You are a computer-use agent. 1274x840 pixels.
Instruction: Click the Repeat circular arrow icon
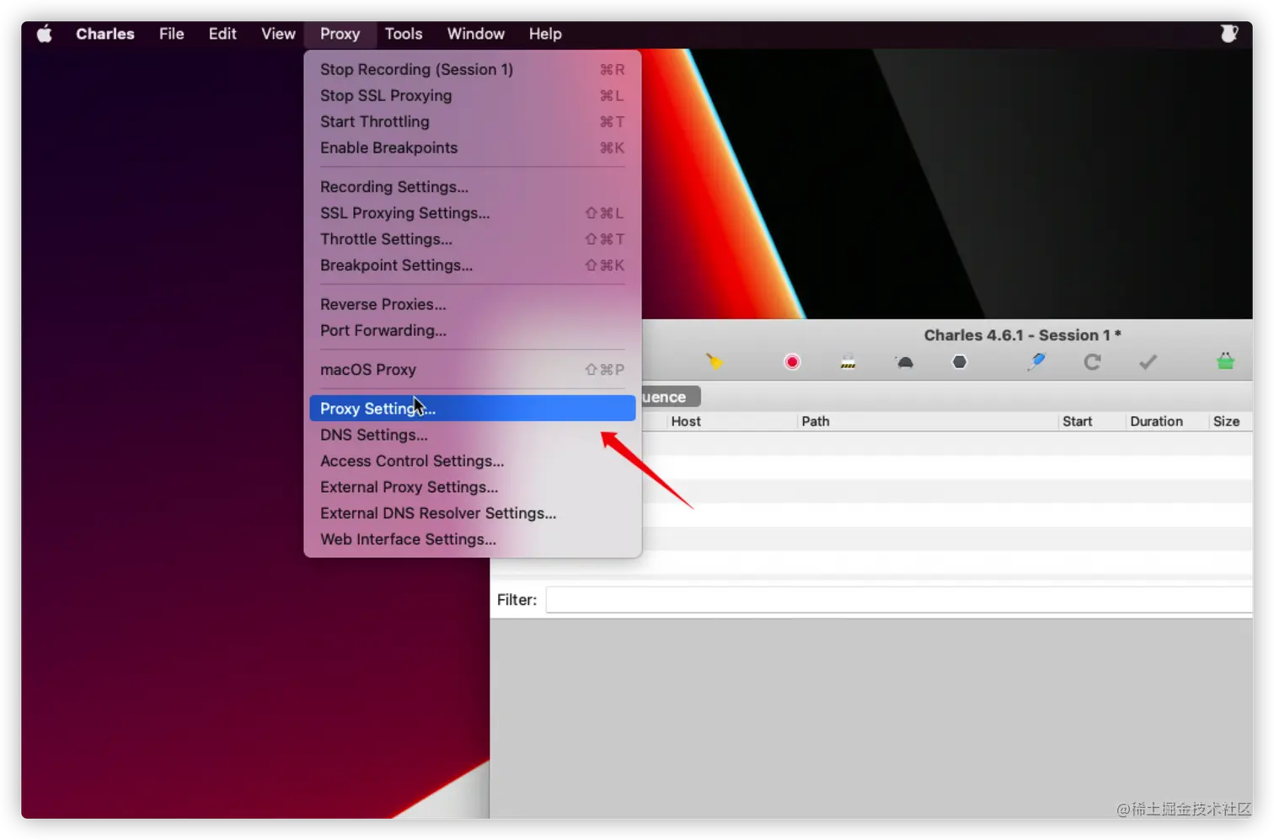(x=1092, y=362)
